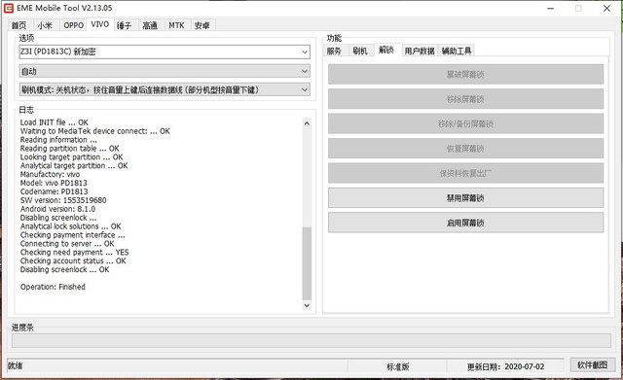Switch to the 安卓 tab
Screen dimensions: 623x380
pyautogui.click(x=202, y=25)
